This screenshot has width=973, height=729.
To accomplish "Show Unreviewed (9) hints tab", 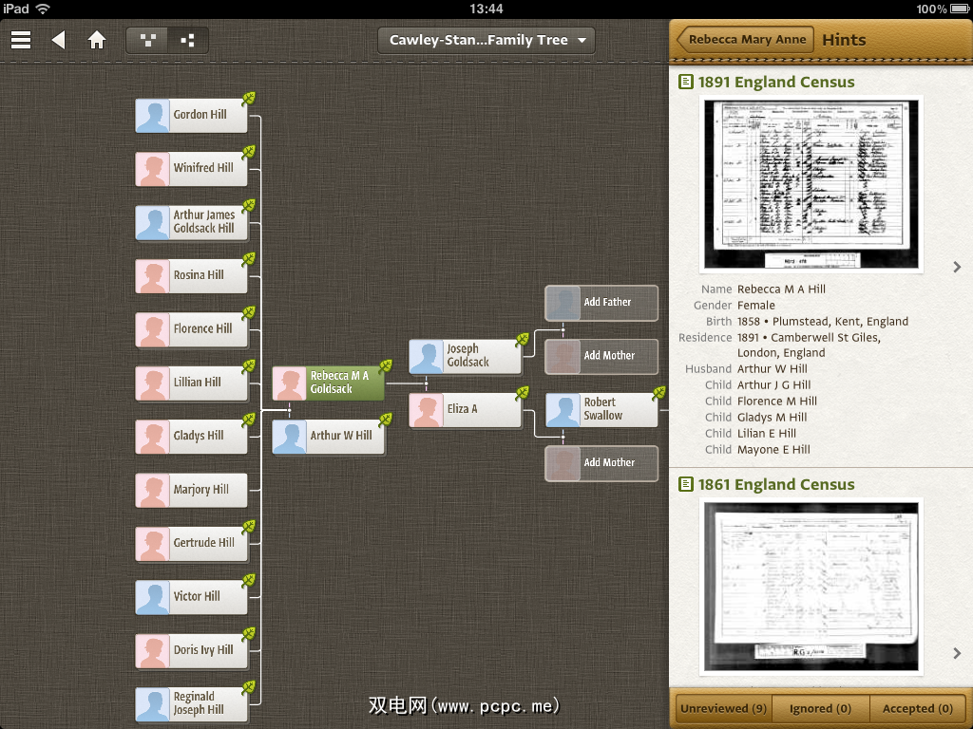I will pyautogui.click(x=723, y=708).
